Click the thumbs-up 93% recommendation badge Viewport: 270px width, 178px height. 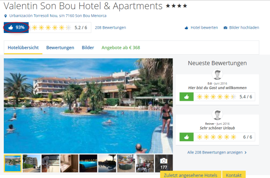(16, 27)
